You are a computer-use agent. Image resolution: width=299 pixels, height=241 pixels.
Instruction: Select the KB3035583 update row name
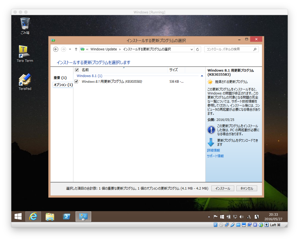point(112,82)
